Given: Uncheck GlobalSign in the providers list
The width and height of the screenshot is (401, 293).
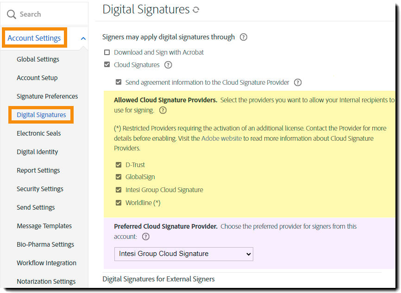Looking at the screenshot, I should pos(118,177).
